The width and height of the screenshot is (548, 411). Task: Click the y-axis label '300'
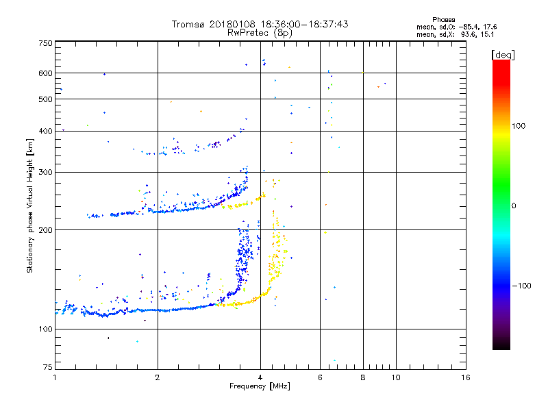(x=46, y=172)
